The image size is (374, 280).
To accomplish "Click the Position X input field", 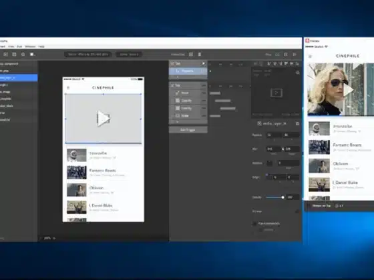I will pos(274,135).
